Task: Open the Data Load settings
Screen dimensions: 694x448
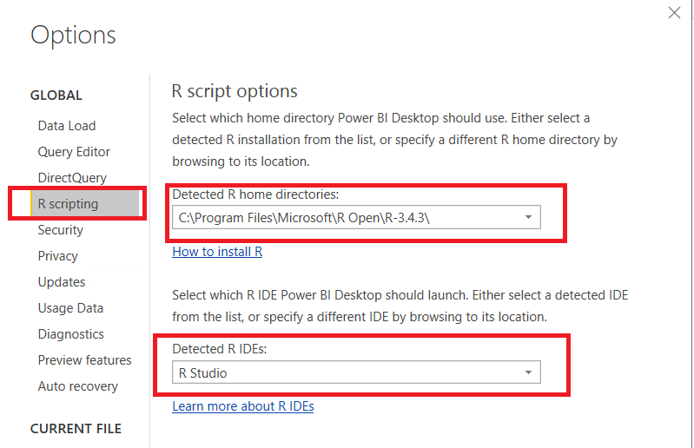Action: (x=67, y=126)
